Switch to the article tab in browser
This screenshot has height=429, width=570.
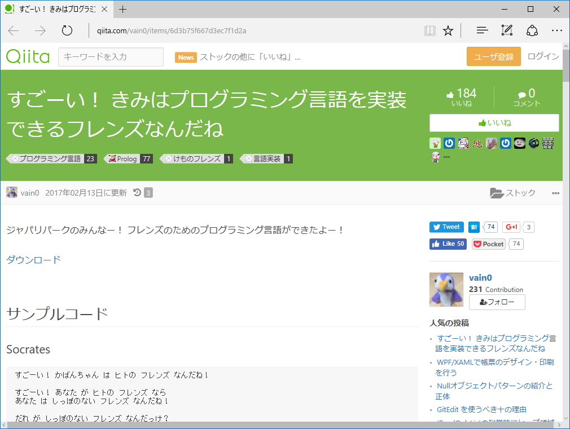click(x=56, y=9)
